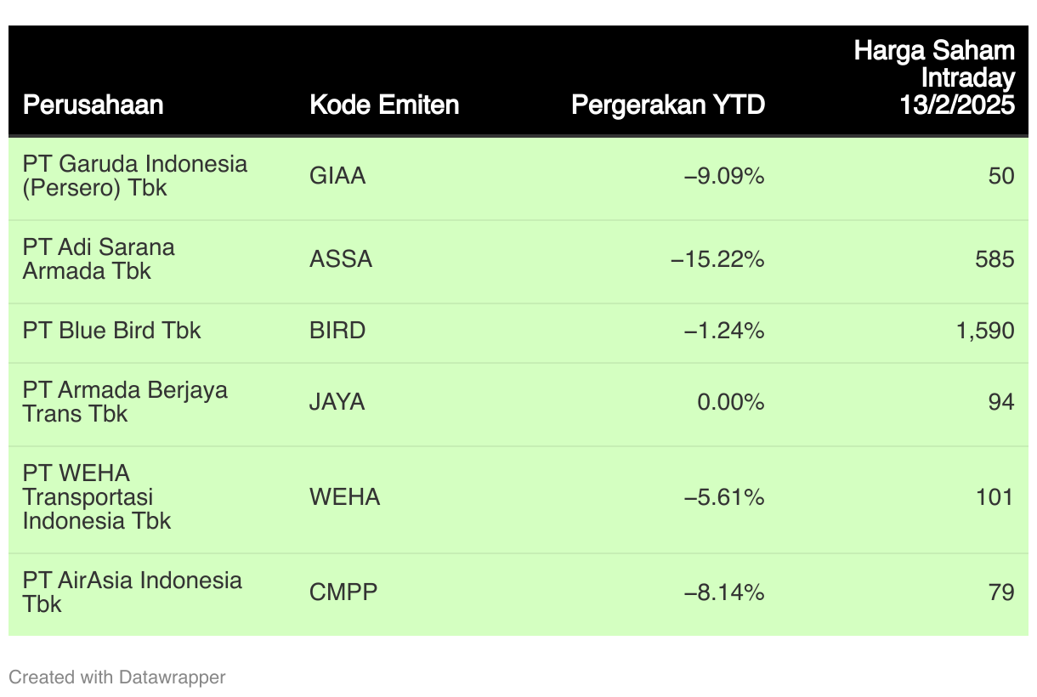Select the −15.22% YTD movement value
Viewport: 1037px width, 697px height.
pos(717,259)
